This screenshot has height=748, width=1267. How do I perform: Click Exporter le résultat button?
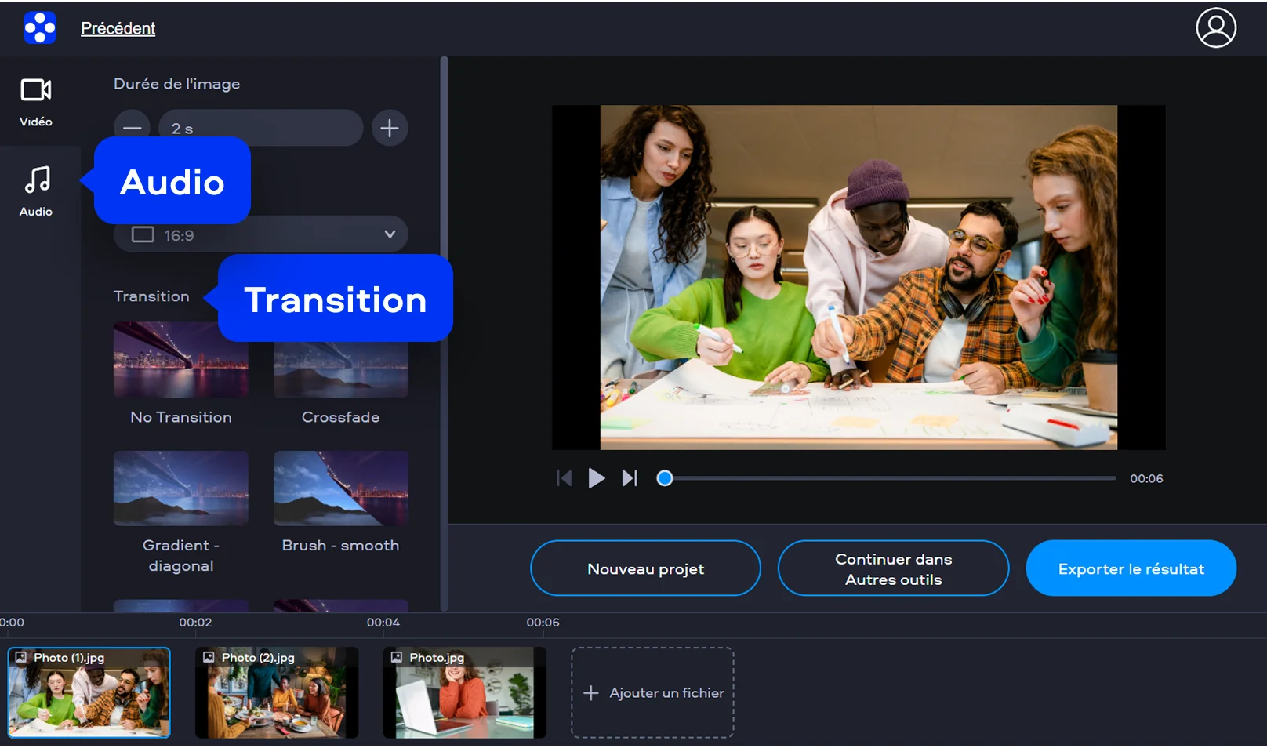1131,568
